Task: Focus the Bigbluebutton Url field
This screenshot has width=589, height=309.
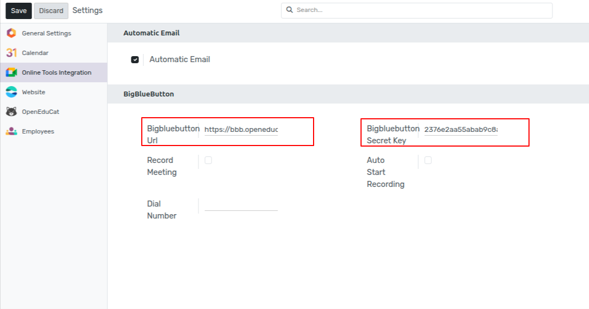Action: [241, 130]
